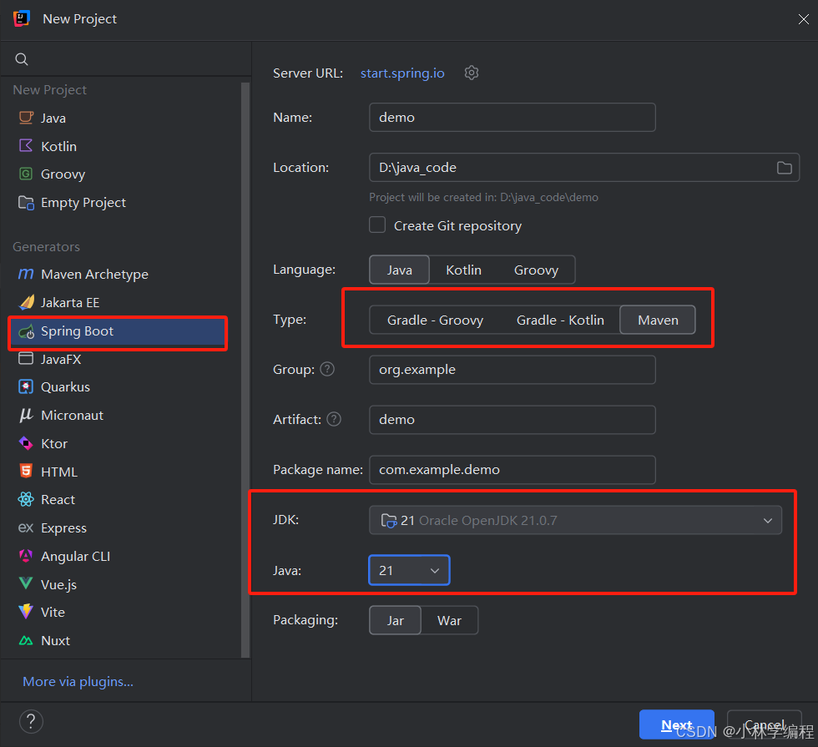Click the Cancel button

(x=765, y=724)
